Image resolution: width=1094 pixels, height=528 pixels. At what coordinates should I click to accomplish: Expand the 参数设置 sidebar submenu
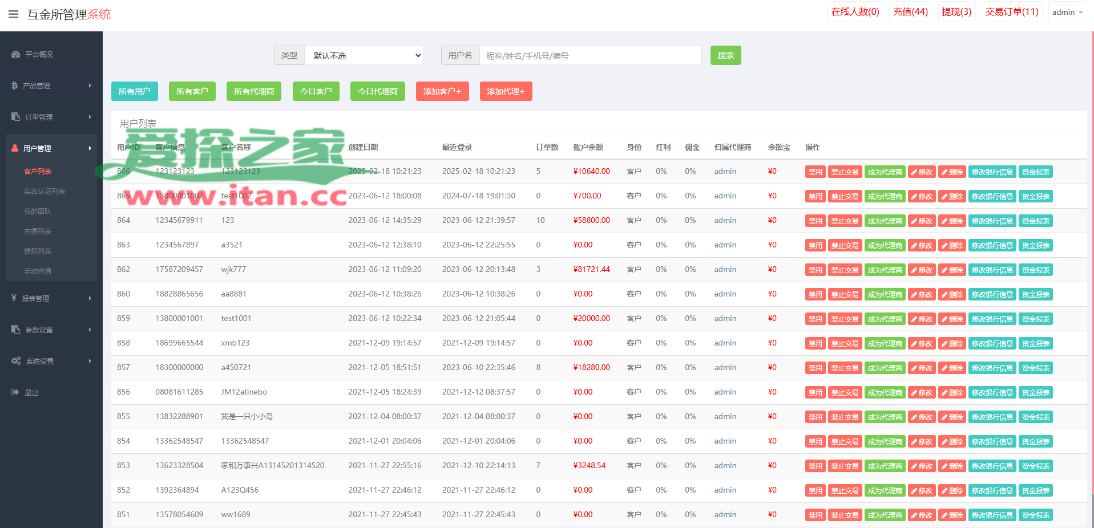pyautogui.click(x=90, y=330)
